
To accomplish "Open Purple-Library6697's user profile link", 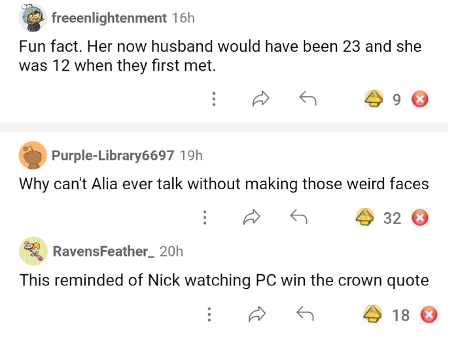I will click(113, 155).
